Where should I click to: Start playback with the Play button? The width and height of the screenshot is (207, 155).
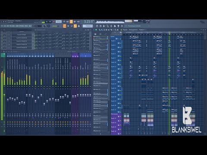pos(47,22)
